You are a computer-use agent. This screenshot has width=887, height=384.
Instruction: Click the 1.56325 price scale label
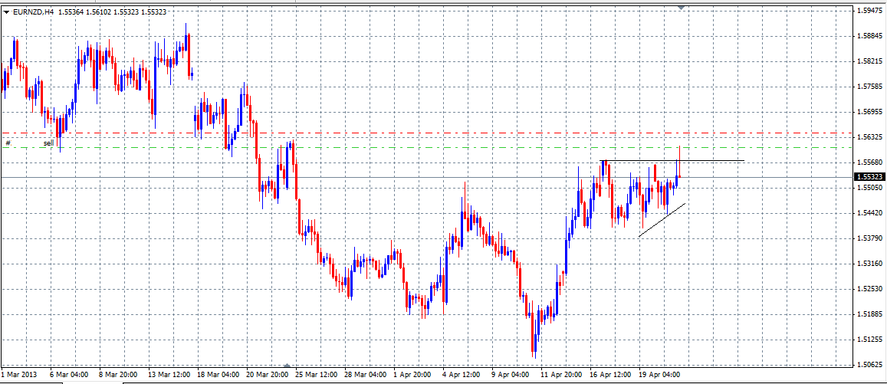869,137
